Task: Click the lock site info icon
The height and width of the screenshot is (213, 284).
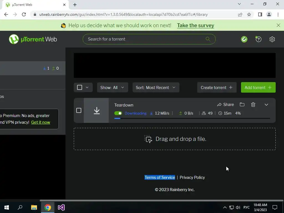Action: [35, 14]
